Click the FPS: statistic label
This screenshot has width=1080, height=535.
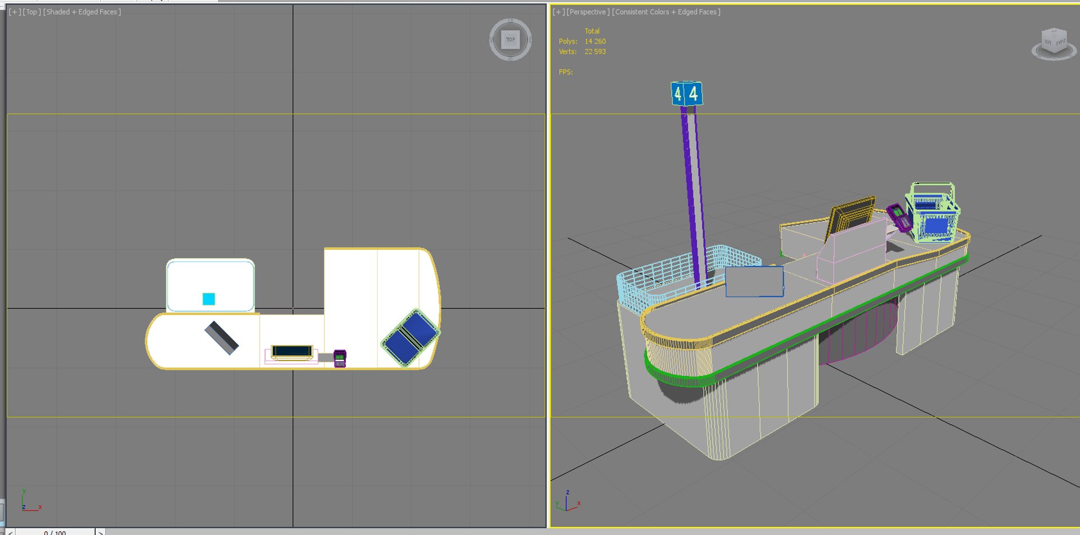tap(565, 72)
